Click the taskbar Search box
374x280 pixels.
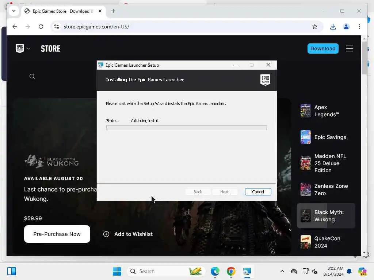pos(166,271)
